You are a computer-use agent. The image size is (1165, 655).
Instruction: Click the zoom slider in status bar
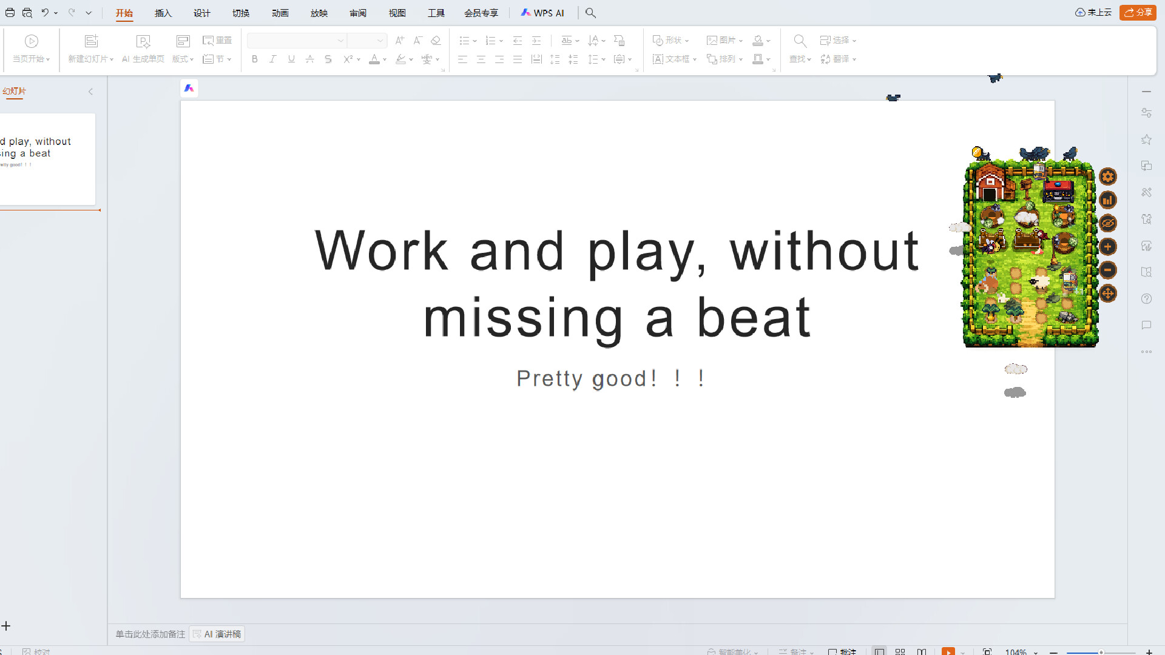pos(1101,652)
